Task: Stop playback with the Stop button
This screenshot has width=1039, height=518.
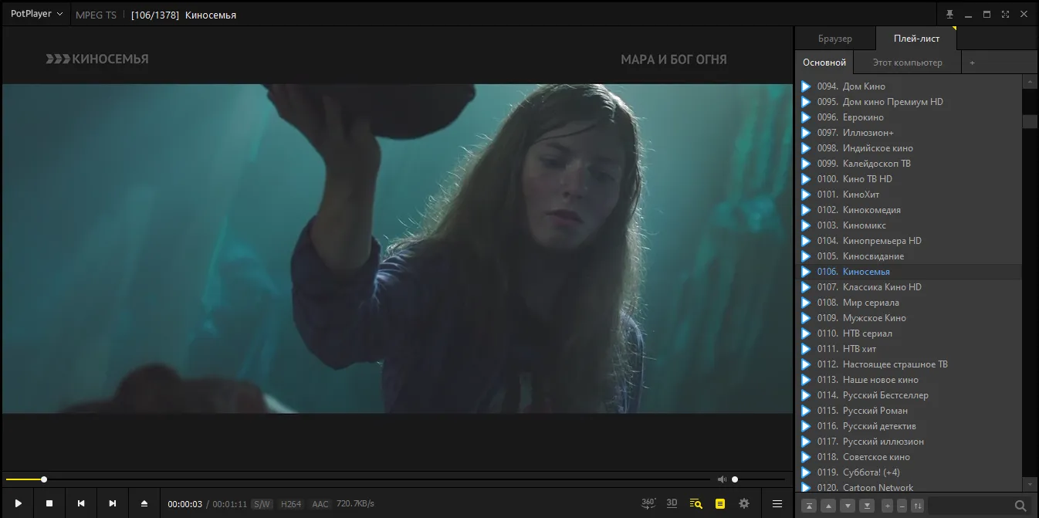Action: tap(49, 503)
